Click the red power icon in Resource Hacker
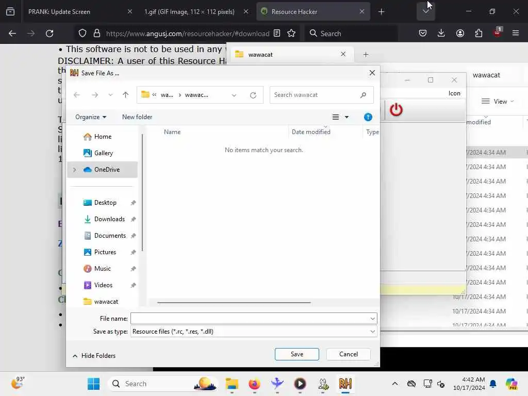The width and height of the screenshot is (528, 396). click(x=396, y=110)
